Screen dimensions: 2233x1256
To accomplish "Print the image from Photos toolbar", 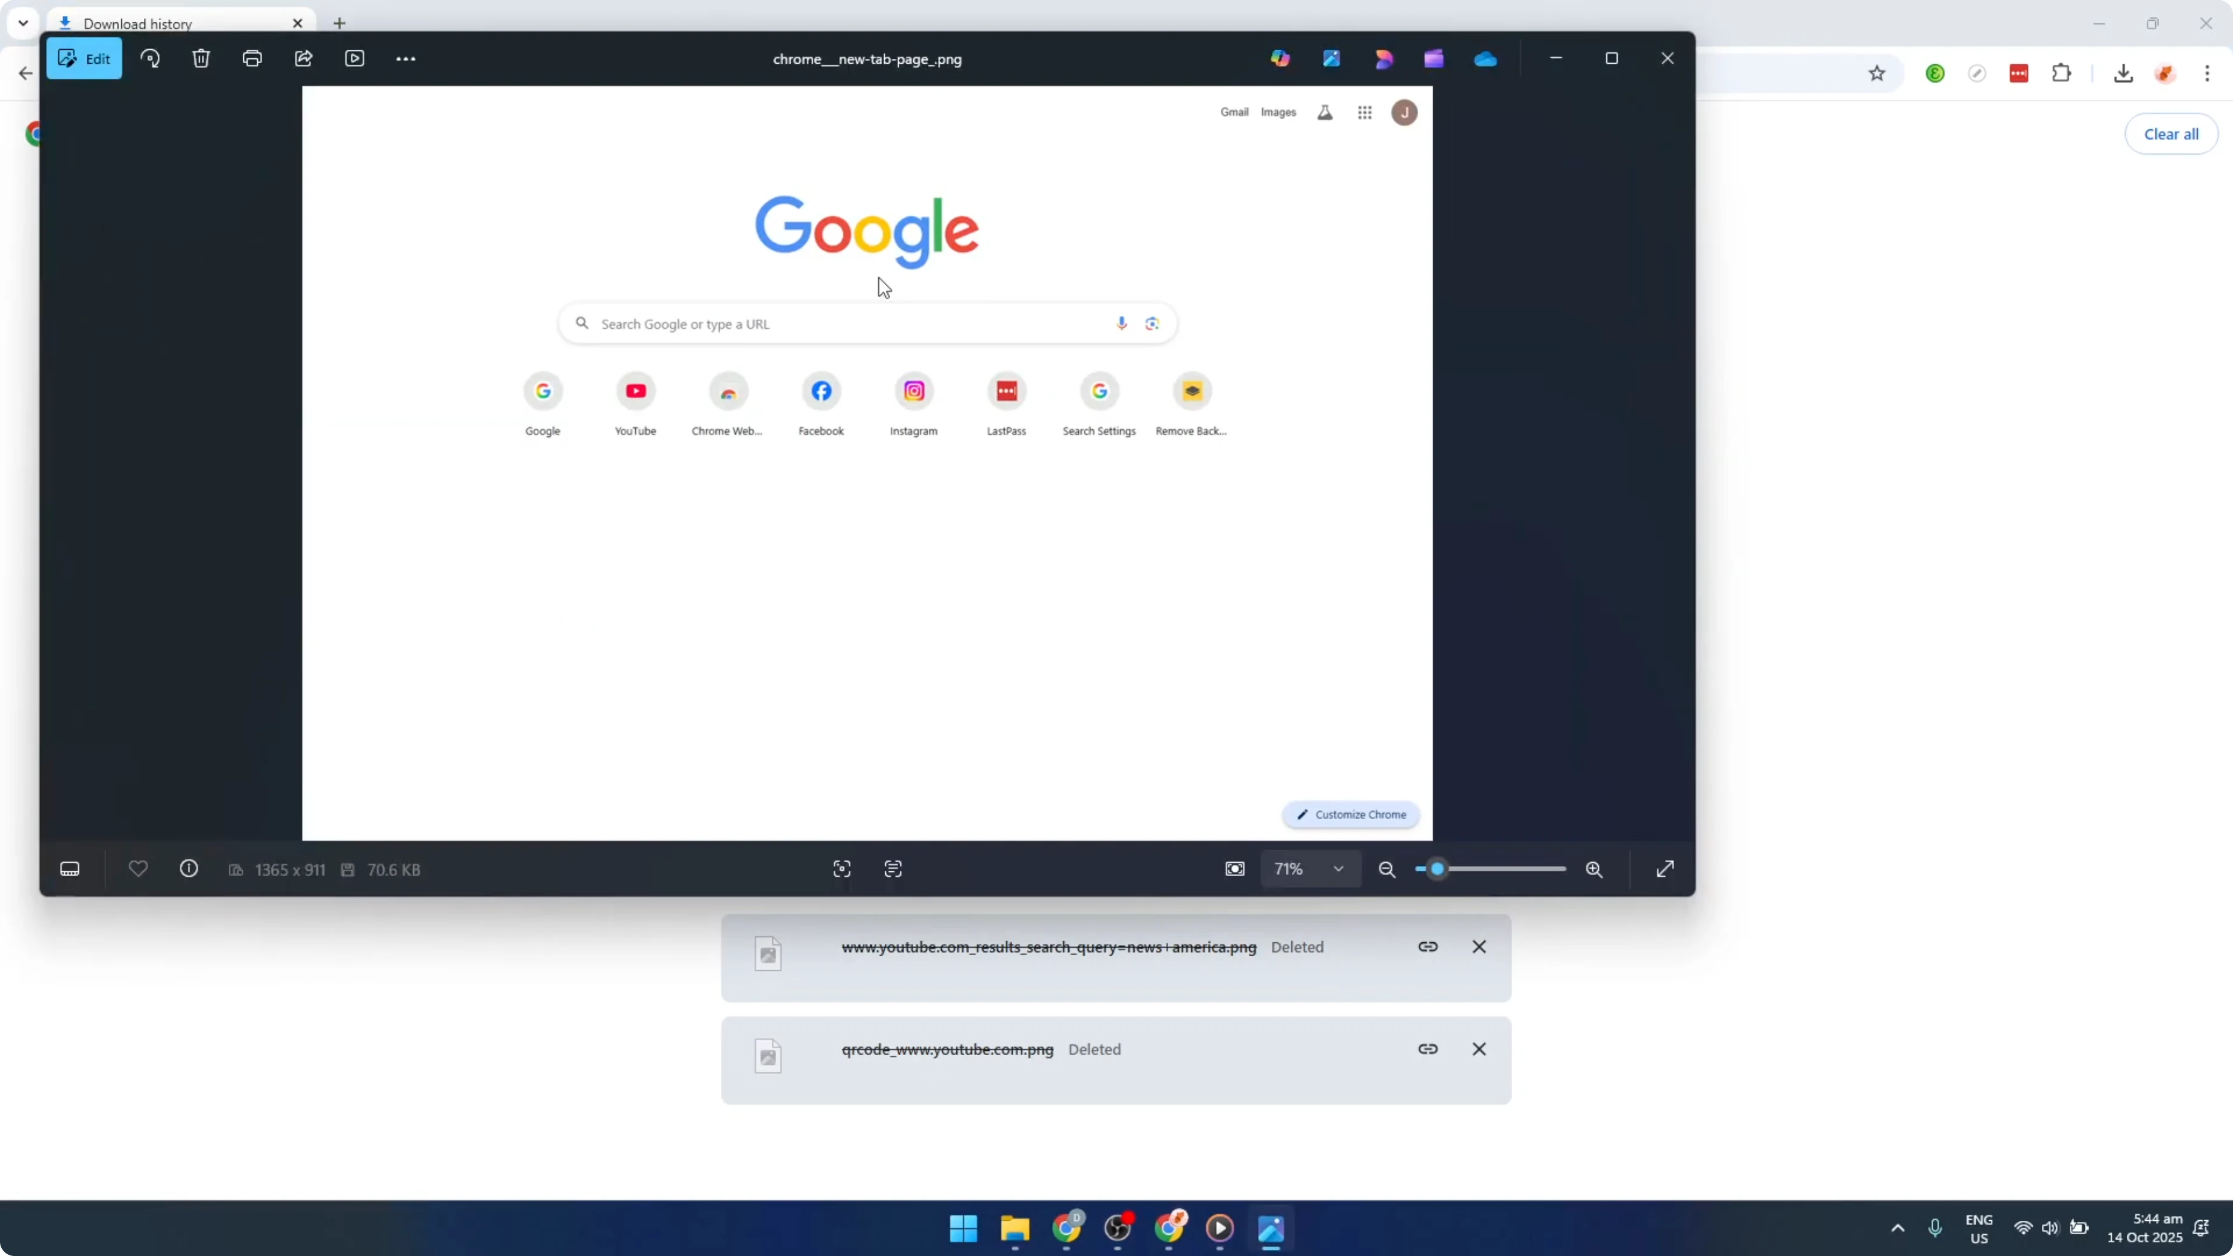I will 252,59.
